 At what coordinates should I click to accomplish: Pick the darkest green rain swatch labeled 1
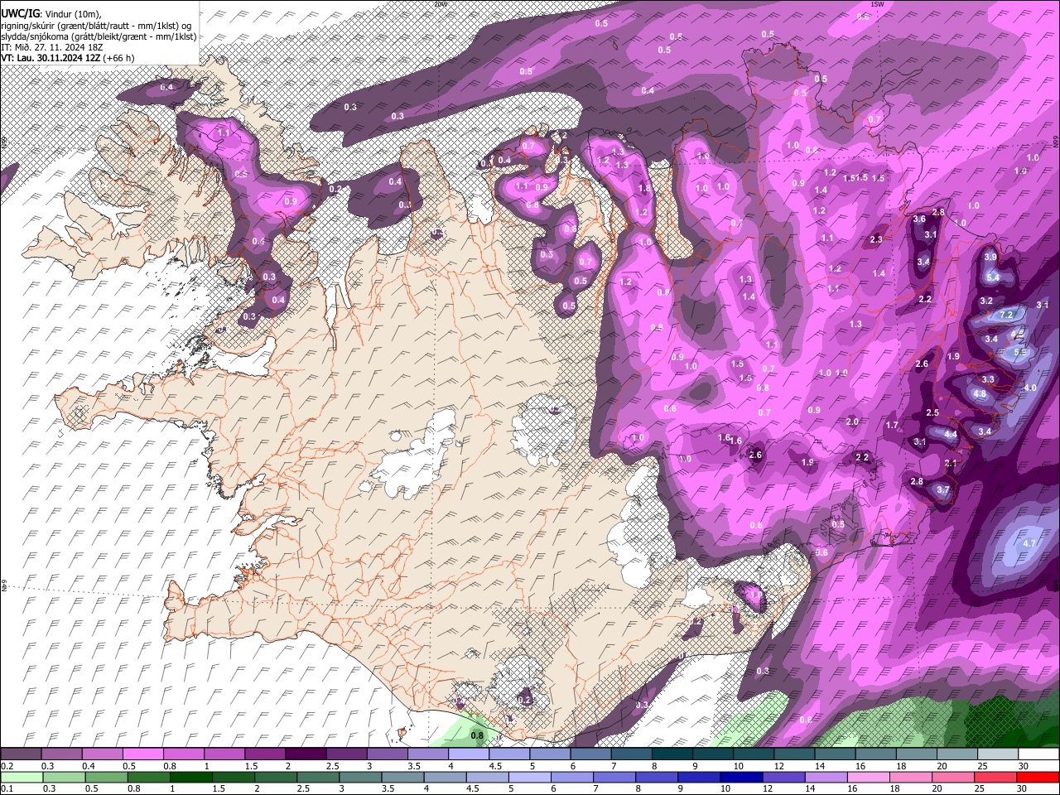pyautogui.click(x=190, y=777)
